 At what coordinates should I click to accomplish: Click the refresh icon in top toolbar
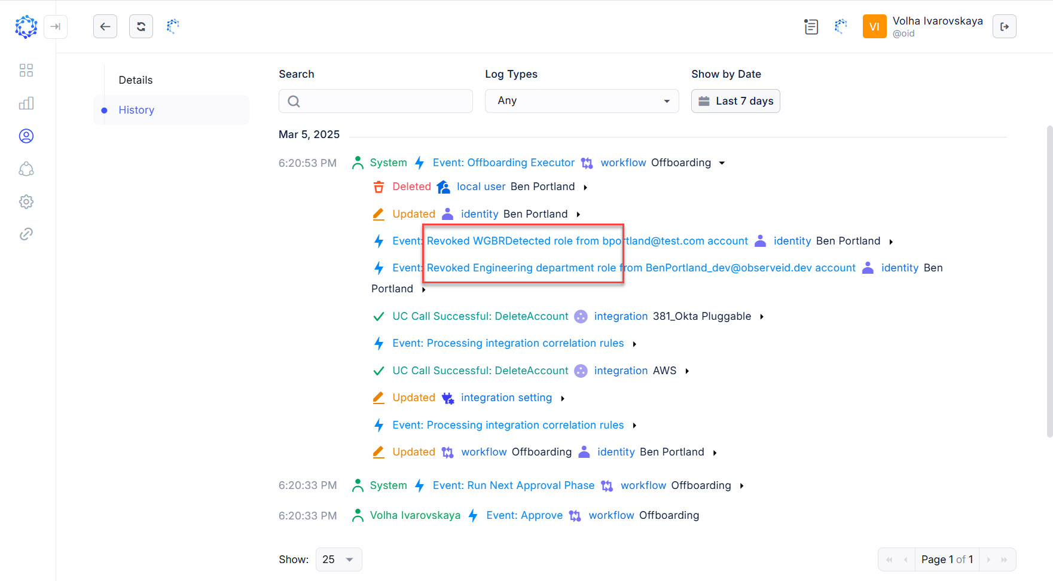pos(141,26)
